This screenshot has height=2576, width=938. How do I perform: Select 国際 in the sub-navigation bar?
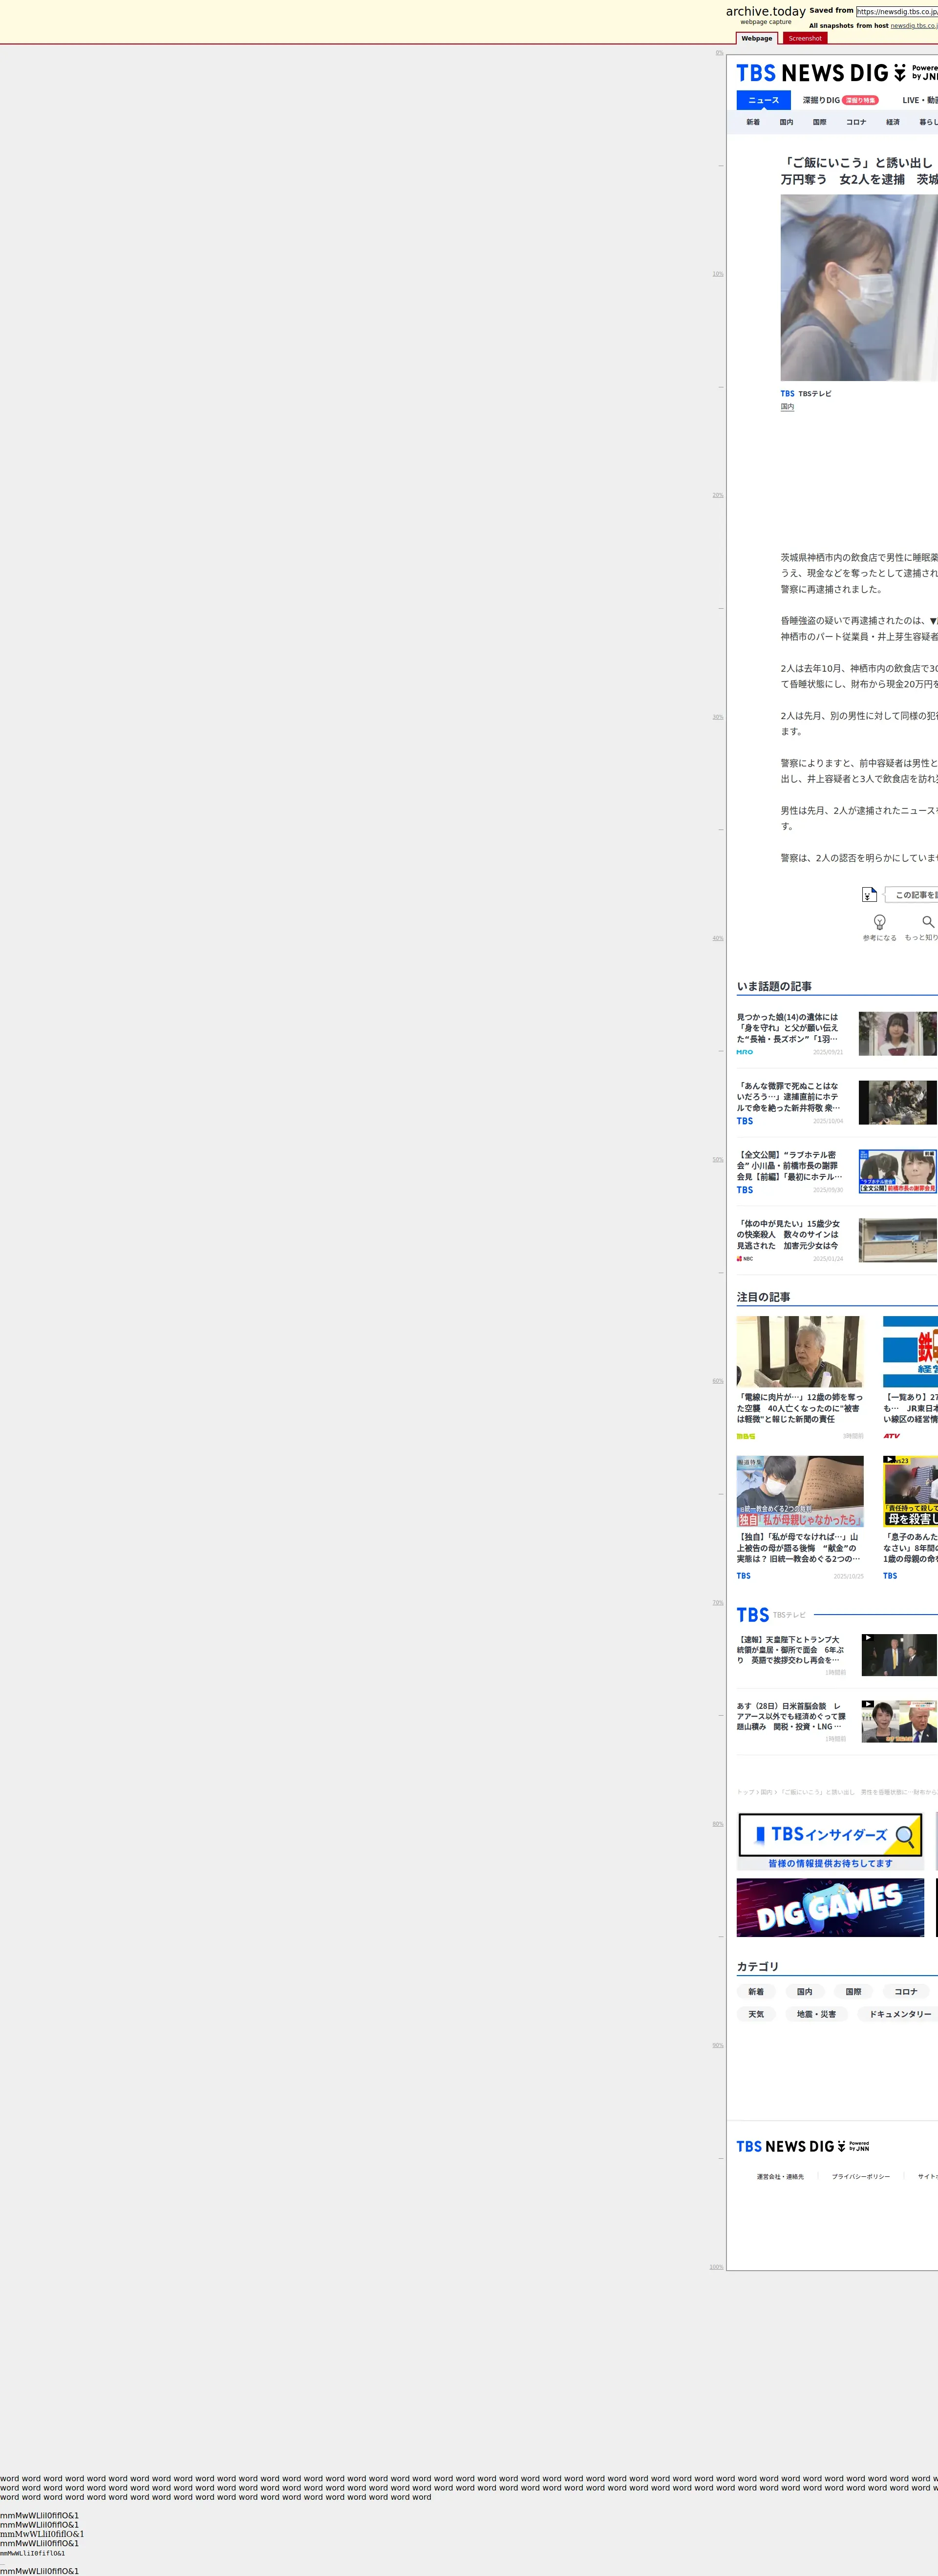coord(819,122)
